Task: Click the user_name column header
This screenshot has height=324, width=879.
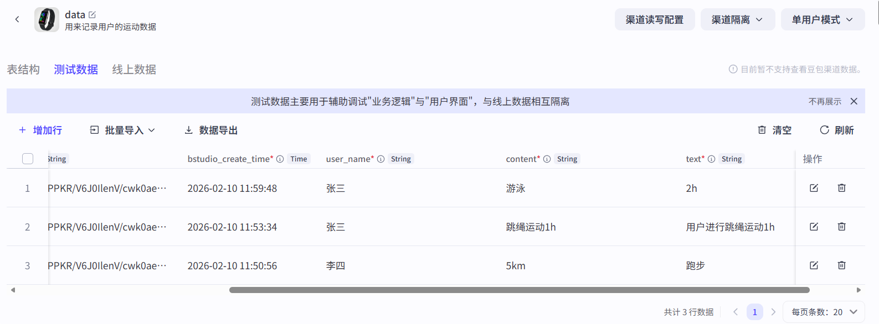Action: click(x=350, y=159)
